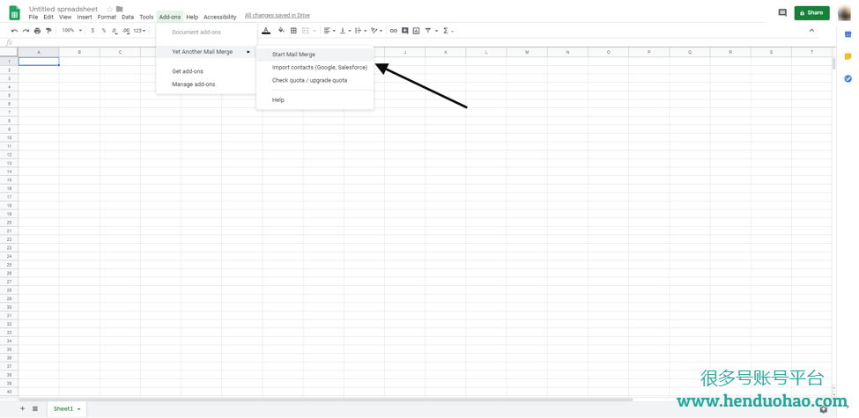Open the Accessibility menu

tap(219, 17)
